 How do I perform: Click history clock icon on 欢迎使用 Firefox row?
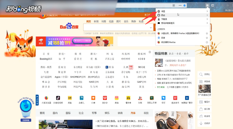[207, 42]
